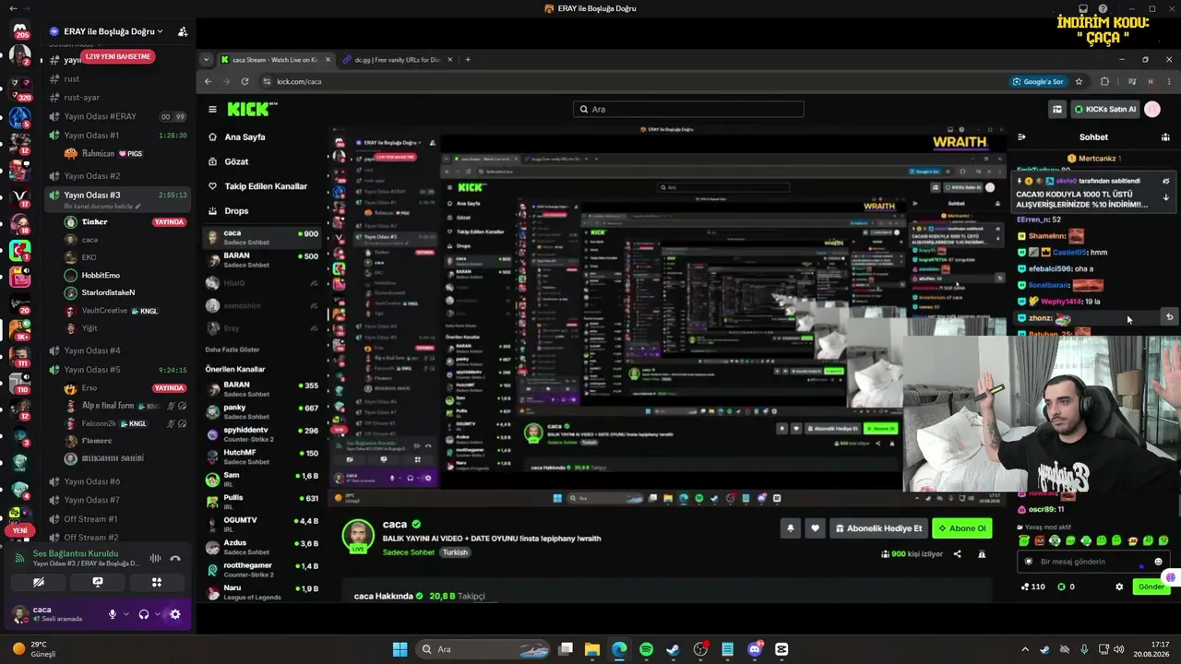
Task: Share the caca stream
Action: point(957,554)
